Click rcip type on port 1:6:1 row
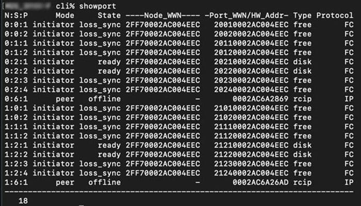This screenshot has height=206, width=361. point(302,182)
